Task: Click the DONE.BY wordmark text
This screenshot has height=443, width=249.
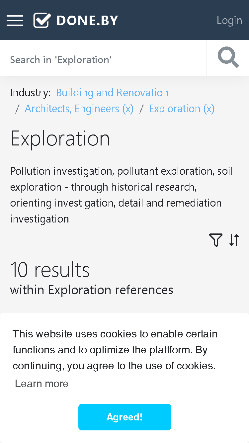Action: pyautogui.click(x=87, y=21)
